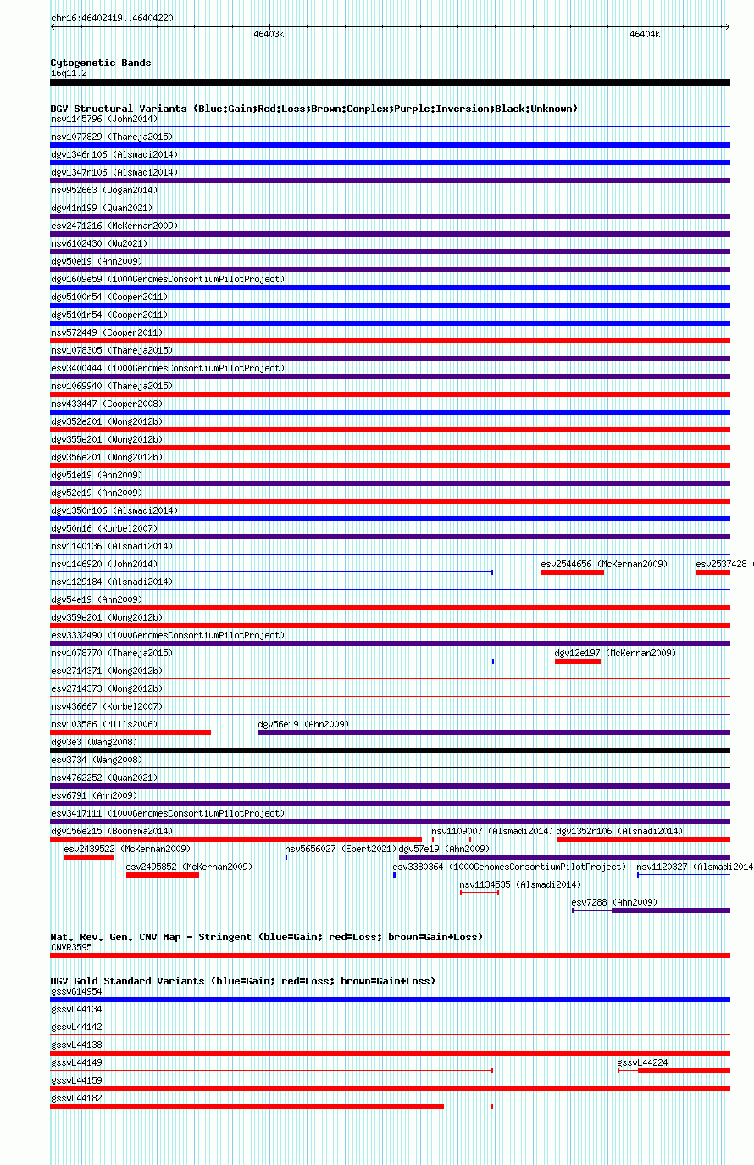Screen dimensions: 754x1165
Task: Select dgv50e19 (Ahn2009) label
Action: click(x=97, y=261)
